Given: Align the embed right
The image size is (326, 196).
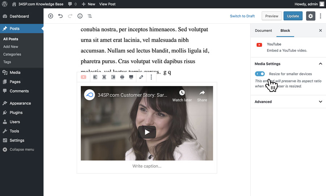Looking at the screenshot, I should tap(113, 77).
